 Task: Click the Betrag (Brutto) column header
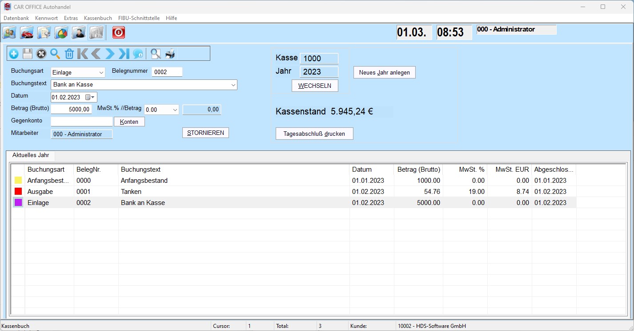pos(418,169)
